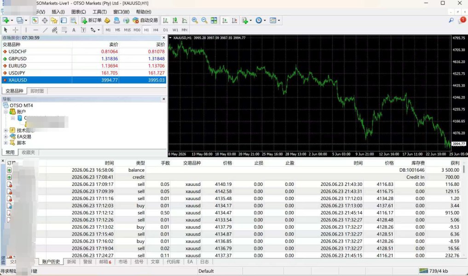Toggle the Navigator star-folder icon
Viewport: 468px width, 276px height.
click(54, 20)
